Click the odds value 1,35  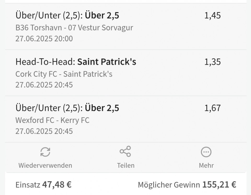tap(213, 62)
